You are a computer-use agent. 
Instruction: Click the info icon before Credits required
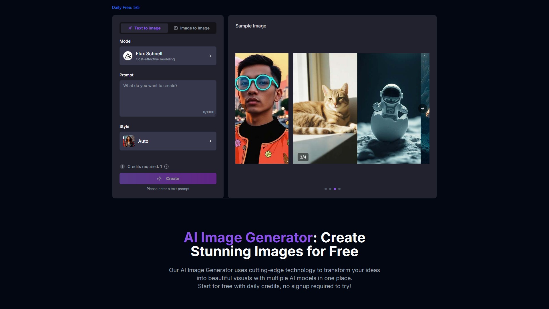pyautogui.click(x=122, y=167)
